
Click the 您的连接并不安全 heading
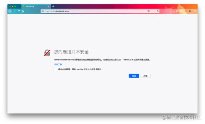pyautogui.click(x=71, y=52)
